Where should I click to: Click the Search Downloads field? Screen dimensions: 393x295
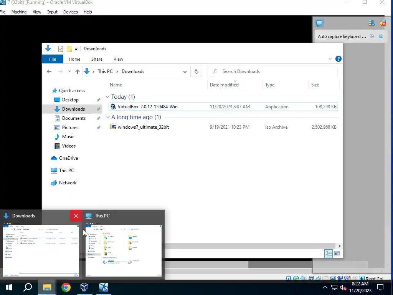tap(272, 71)
